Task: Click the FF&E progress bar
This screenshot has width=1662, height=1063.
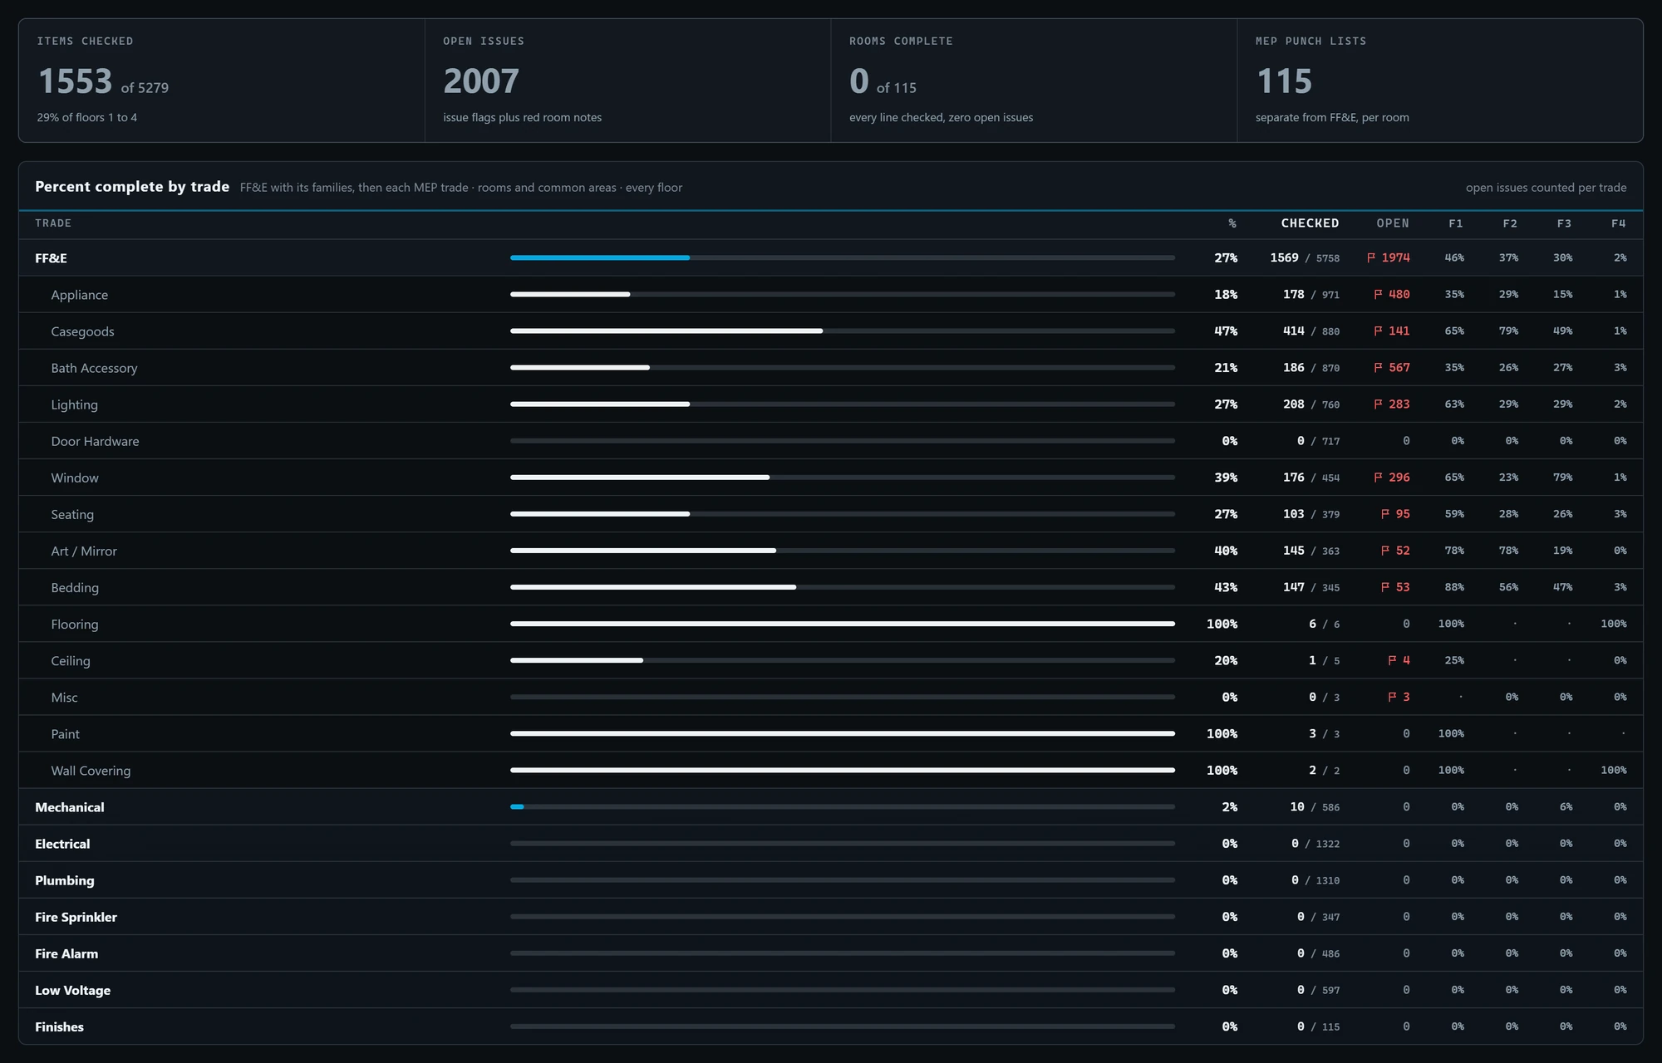Action: pyautogui.click(x=843, y=258)
